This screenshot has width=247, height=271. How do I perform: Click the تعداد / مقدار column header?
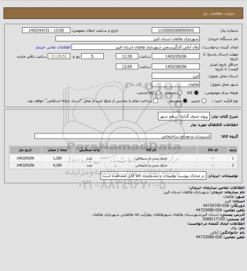58,150
